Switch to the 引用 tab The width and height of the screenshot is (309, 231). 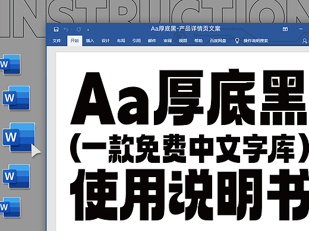coord(136,41)
